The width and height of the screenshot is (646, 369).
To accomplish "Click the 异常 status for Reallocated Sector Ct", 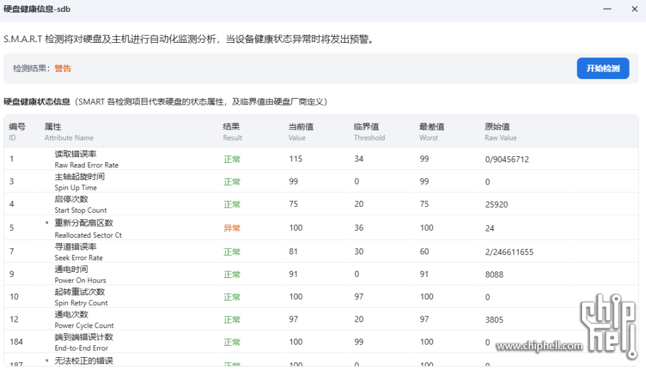I will (232, 228).
